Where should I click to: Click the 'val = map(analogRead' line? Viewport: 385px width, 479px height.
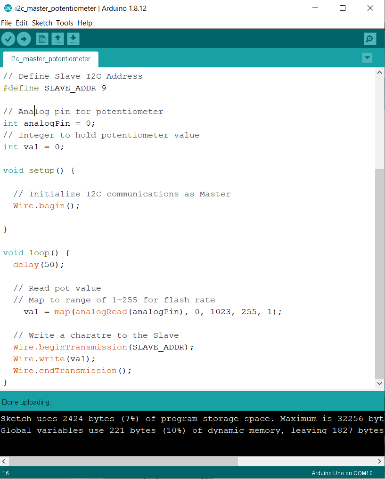[153, 312]
